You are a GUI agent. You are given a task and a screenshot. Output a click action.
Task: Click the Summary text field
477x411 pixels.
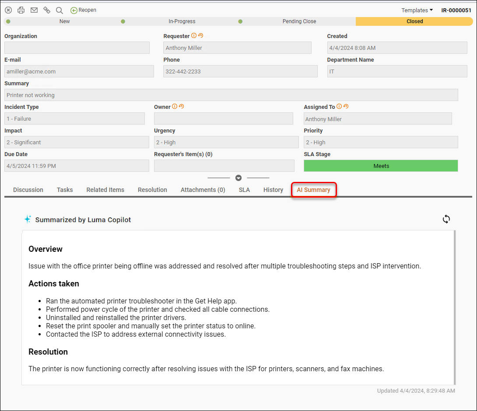(231, 95)
